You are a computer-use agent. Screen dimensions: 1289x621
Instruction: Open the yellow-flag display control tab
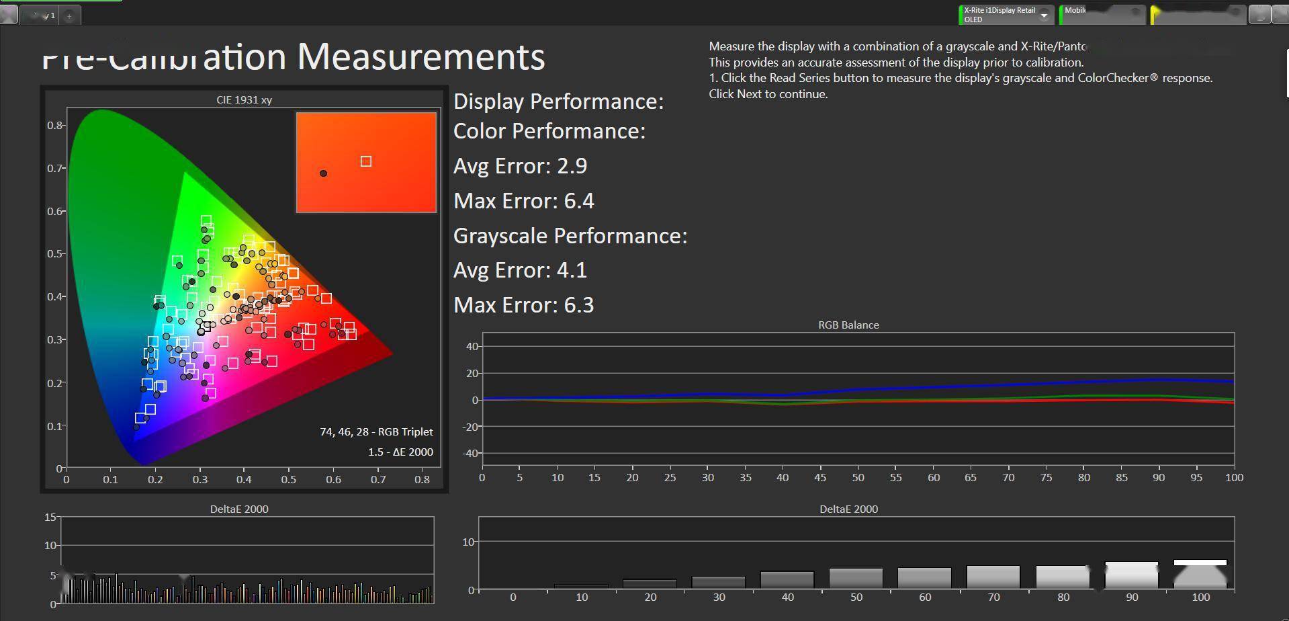pos(1199,15)
